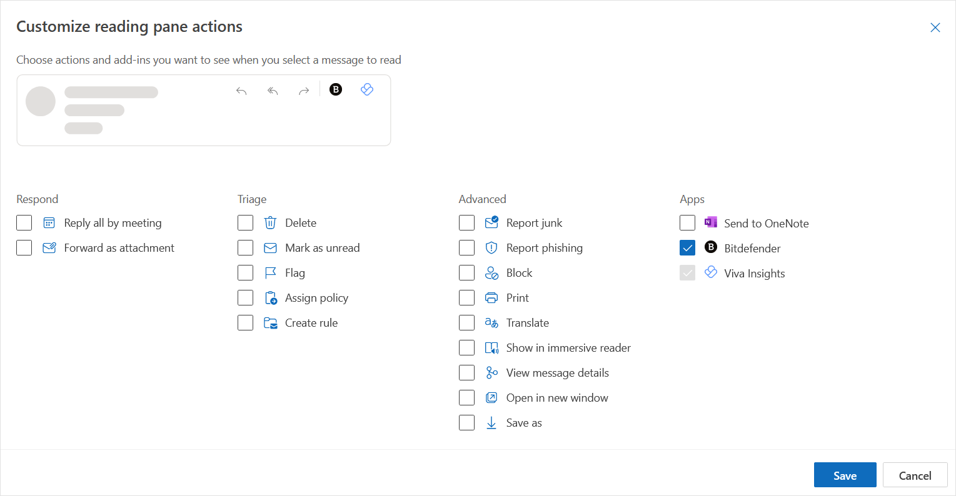Uncheck the Bitdefender app checkbox
The image size is (956, 496).
(x=687, y=247)
